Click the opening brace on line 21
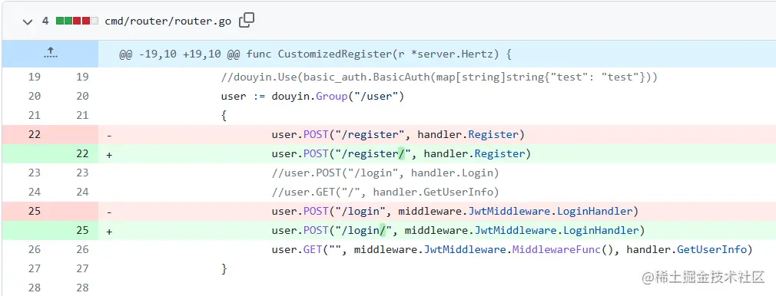Image resolution: width=776 pixels, height=296 pixels. (x=224, y=116)
